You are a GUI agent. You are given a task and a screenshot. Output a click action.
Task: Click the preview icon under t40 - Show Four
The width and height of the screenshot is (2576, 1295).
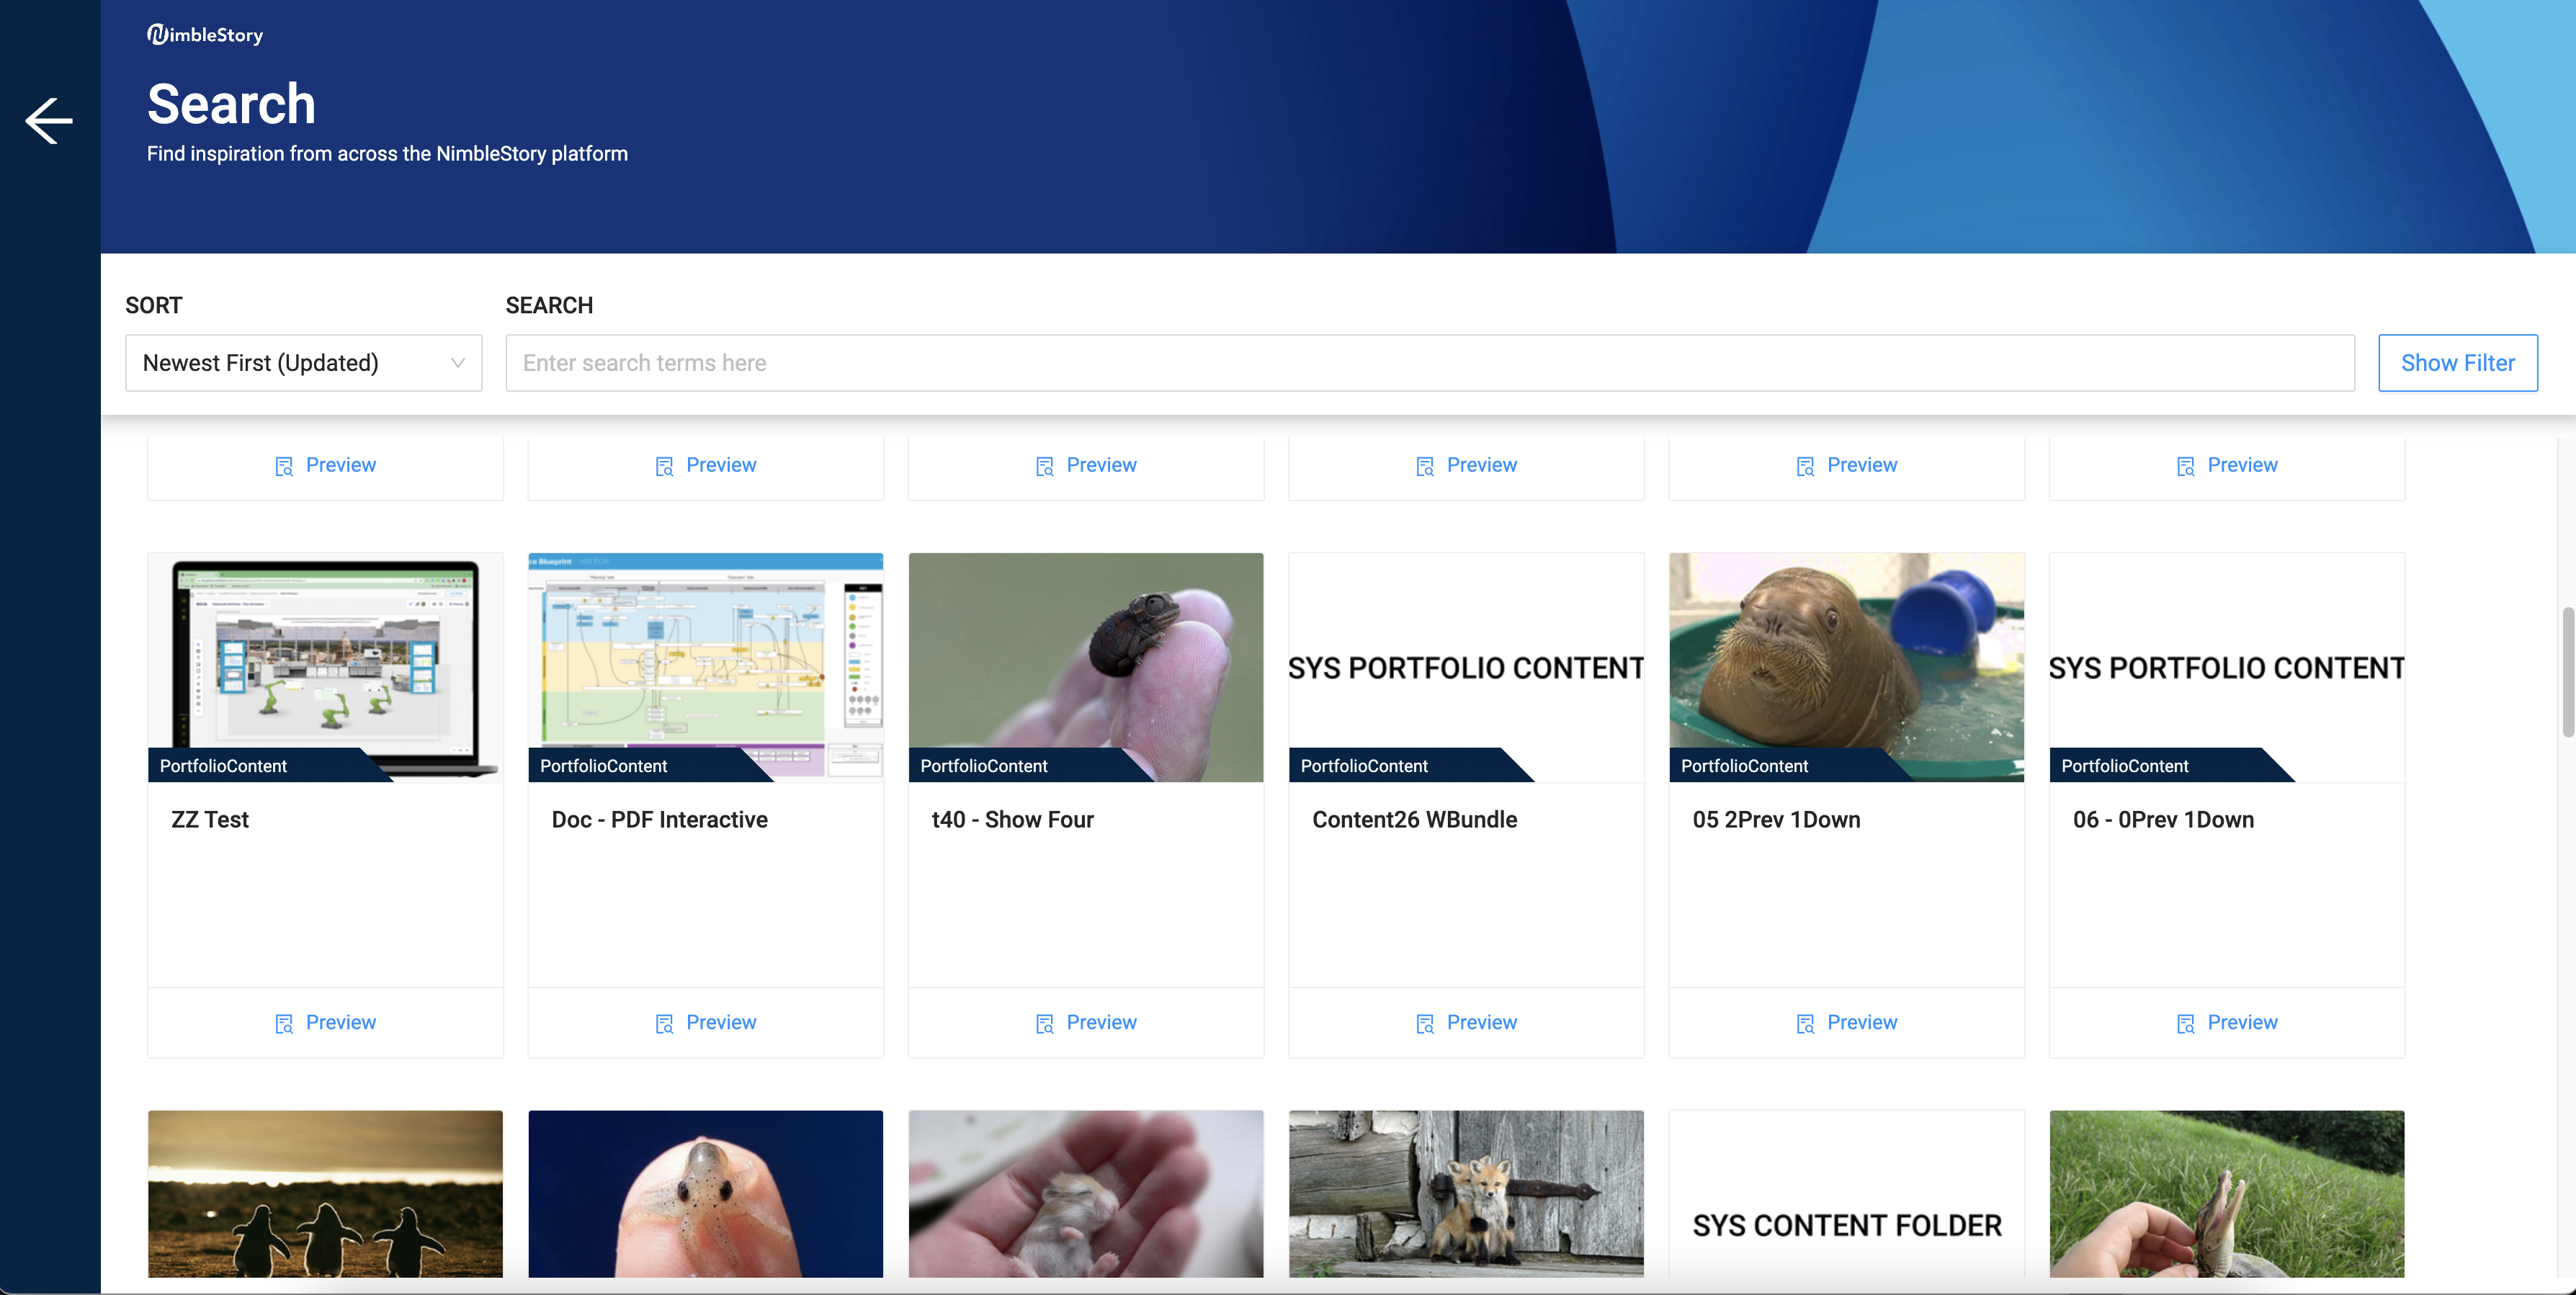pyautogui.click(x=1045, y=1023)
